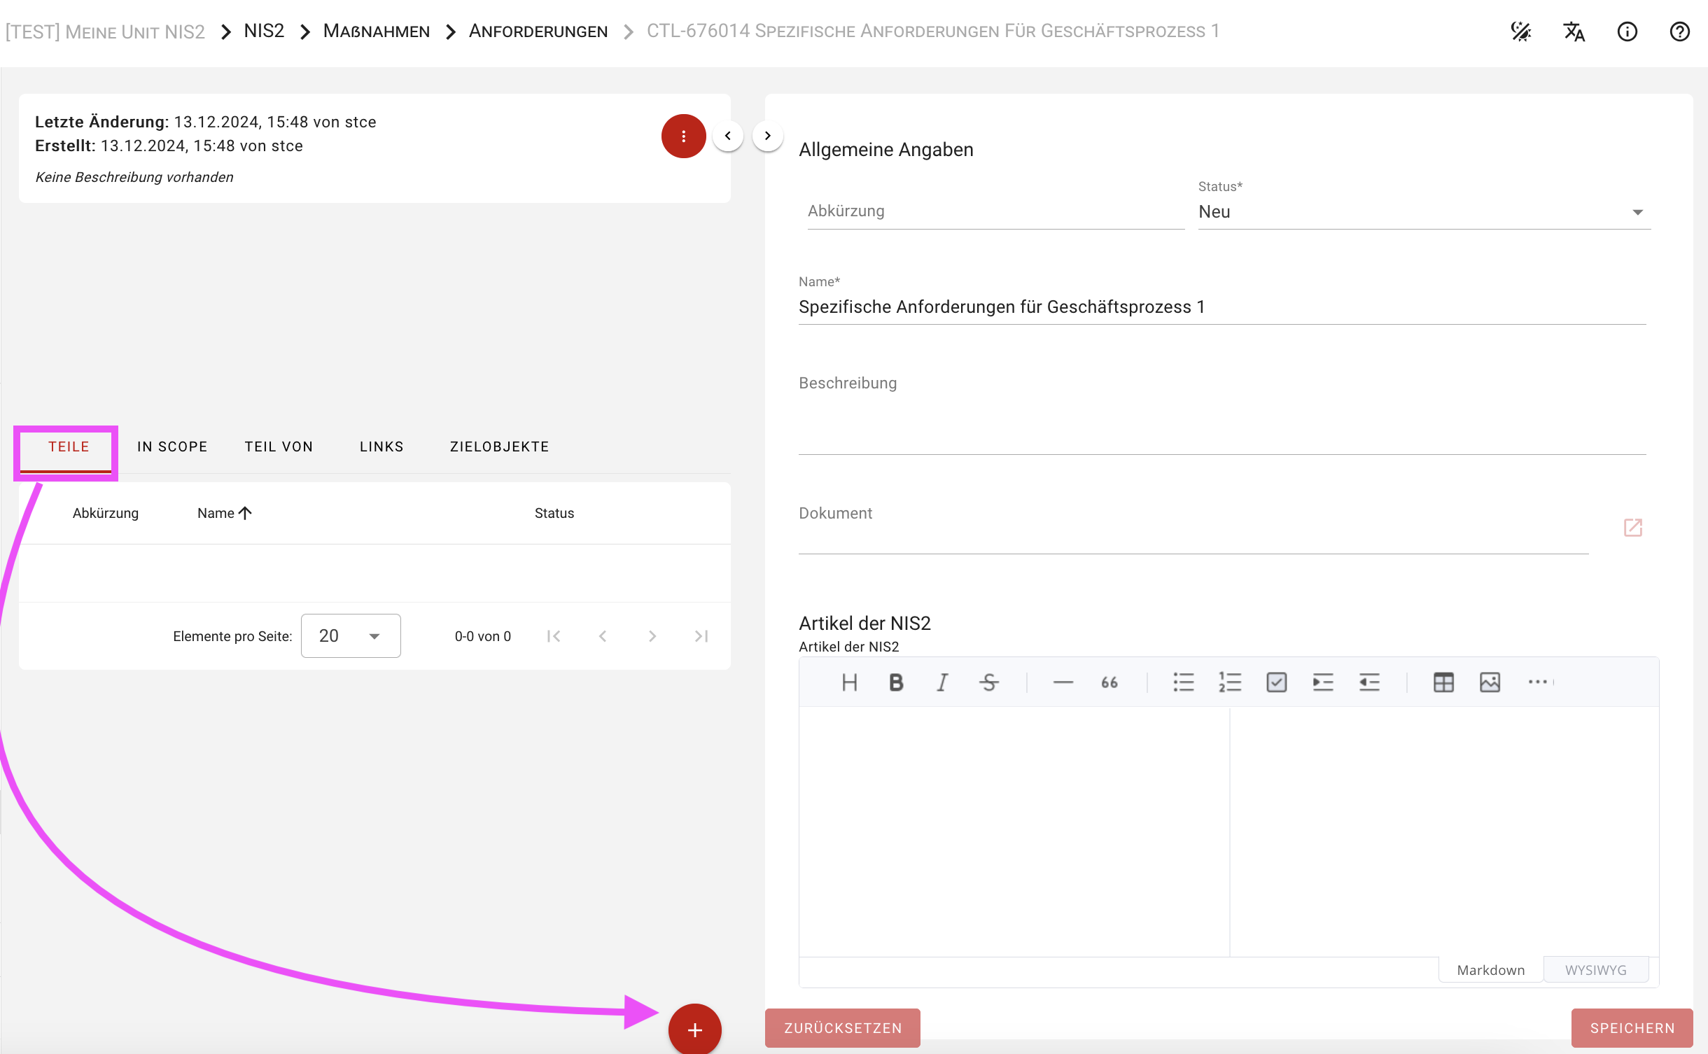The image size is (1708, 1054).
Task: Click the red plus add button
Action: (694, 1030)
